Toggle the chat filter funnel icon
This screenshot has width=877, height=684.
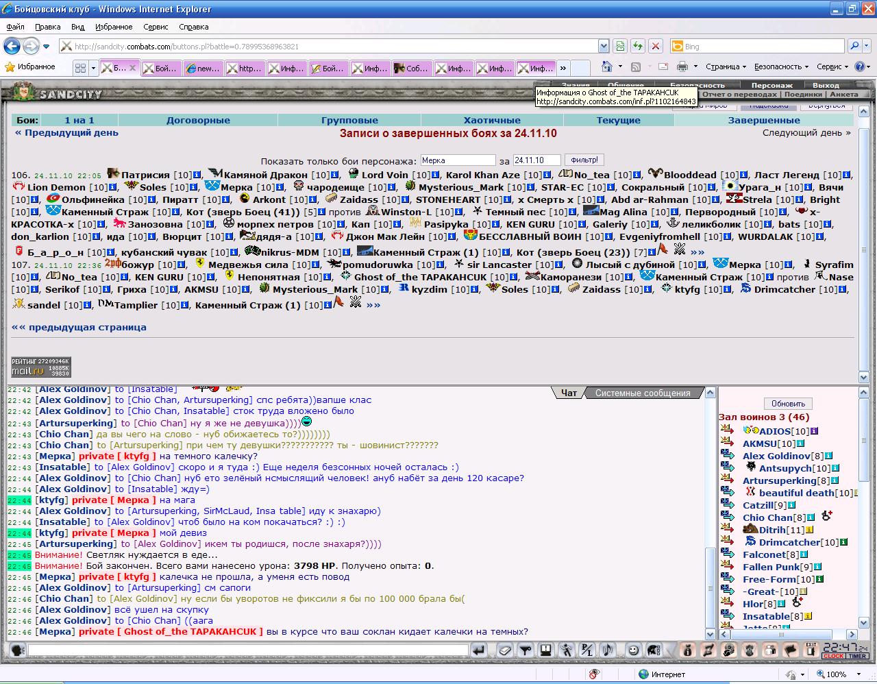coord(526,650)
